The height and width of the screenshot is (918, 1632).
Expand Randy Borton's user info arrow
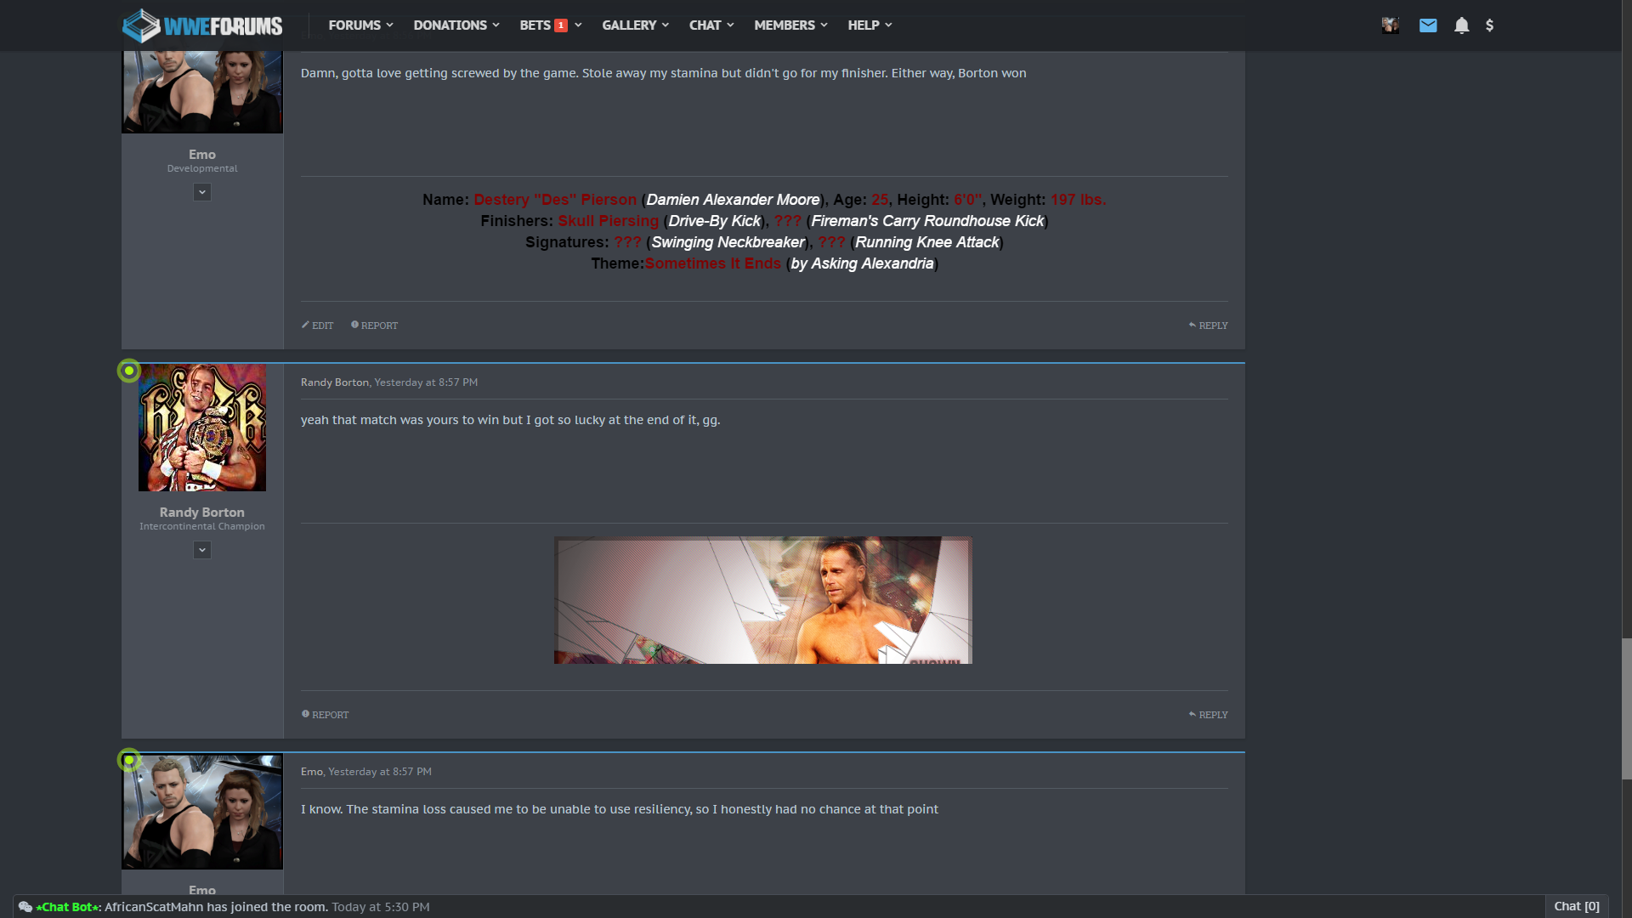[x=202, y=550]
